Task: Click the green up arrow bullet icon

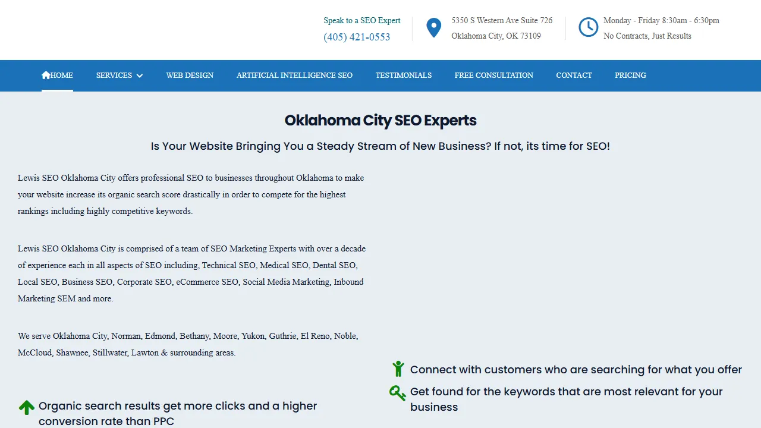Action: click(x=27, y=407)
